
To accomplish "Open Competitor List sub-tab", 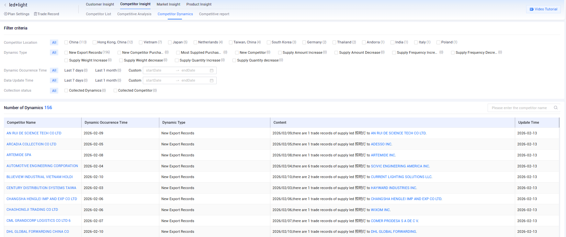I will pos(98,14).
